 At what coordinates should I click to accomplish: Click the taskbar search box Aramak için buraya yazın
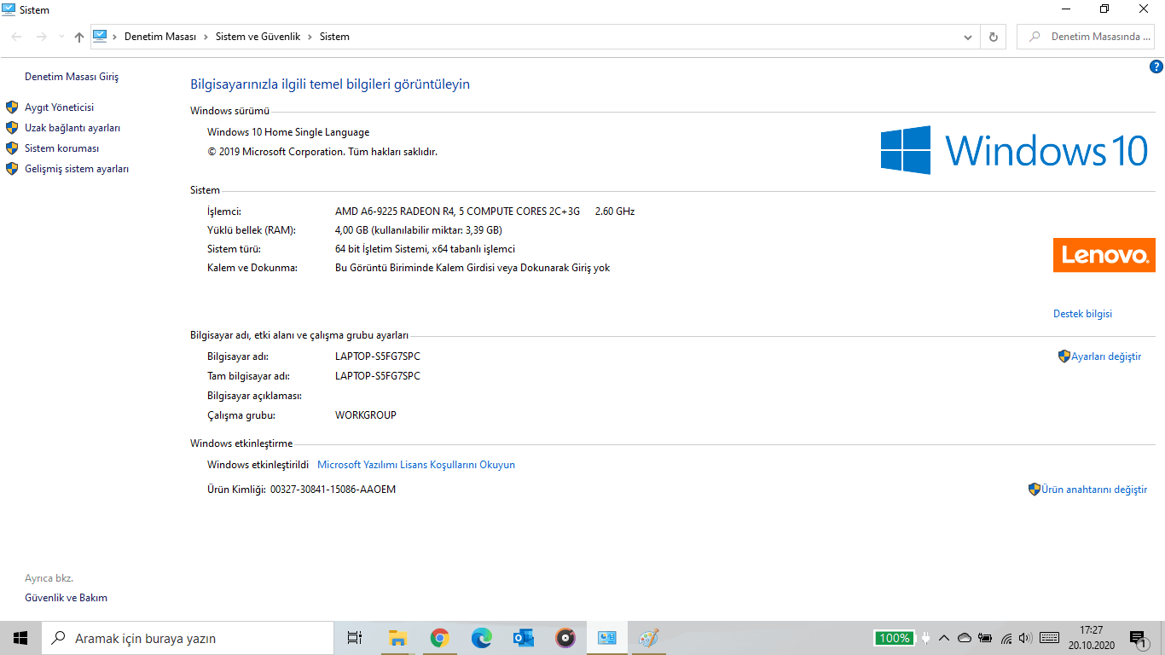(188, 638)
